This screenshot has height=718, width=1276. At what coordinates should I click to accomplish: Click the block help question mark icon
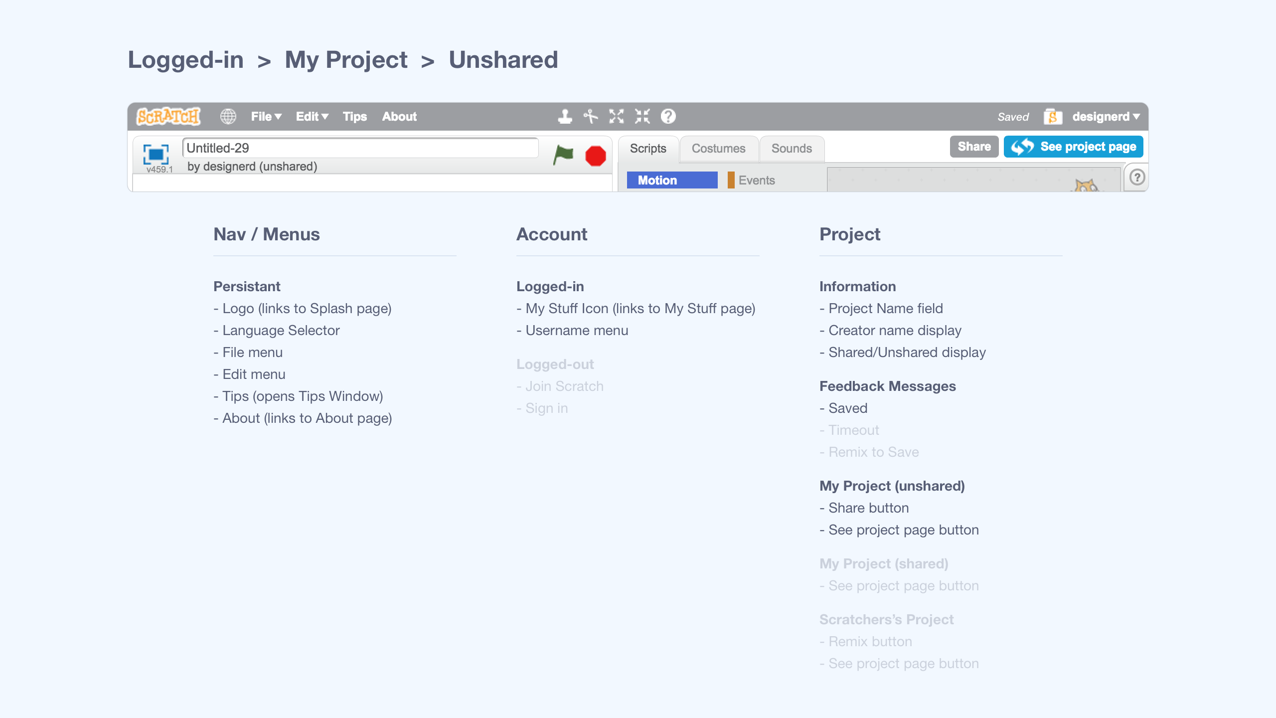[668, 117]
